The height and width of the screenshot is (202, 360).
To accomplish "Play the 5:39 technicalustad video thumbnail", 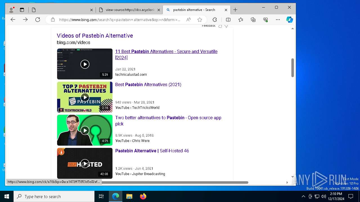I will click(x=85, y=64).
